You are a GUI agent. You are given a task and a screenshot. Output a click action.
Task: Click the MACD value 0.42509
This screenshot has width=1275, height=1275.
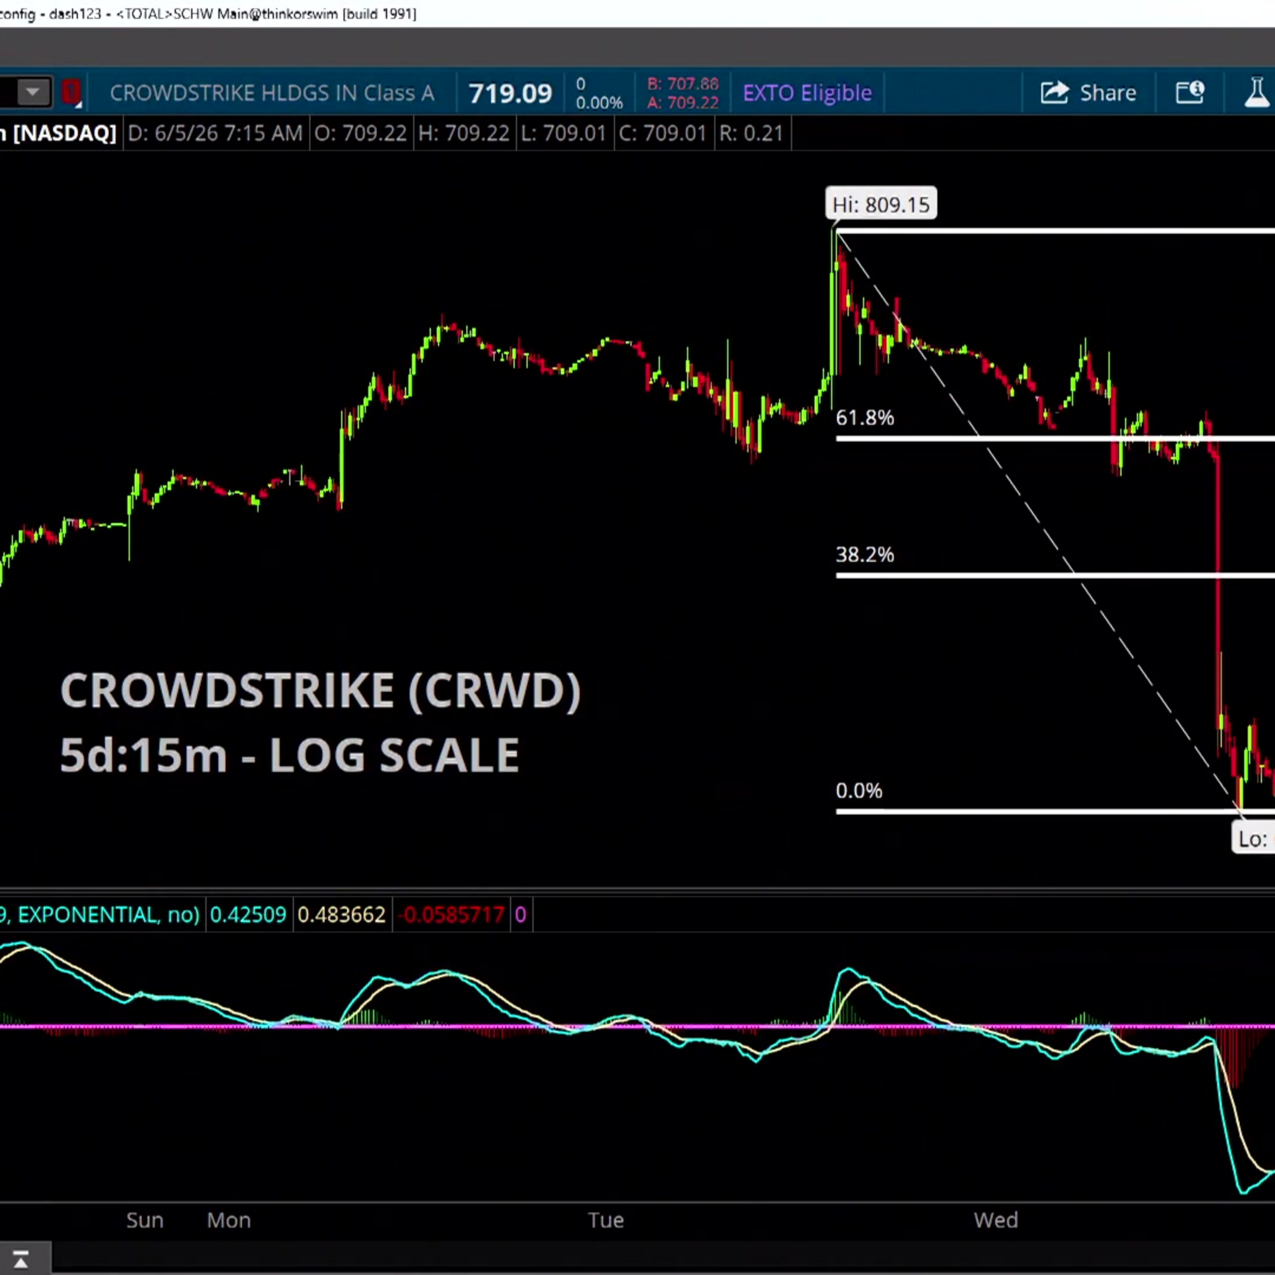coord(248,915)
